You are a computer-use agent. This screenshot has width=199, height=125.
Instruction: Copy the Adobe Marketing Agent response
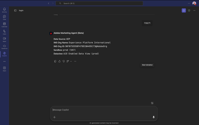[55, 61]
